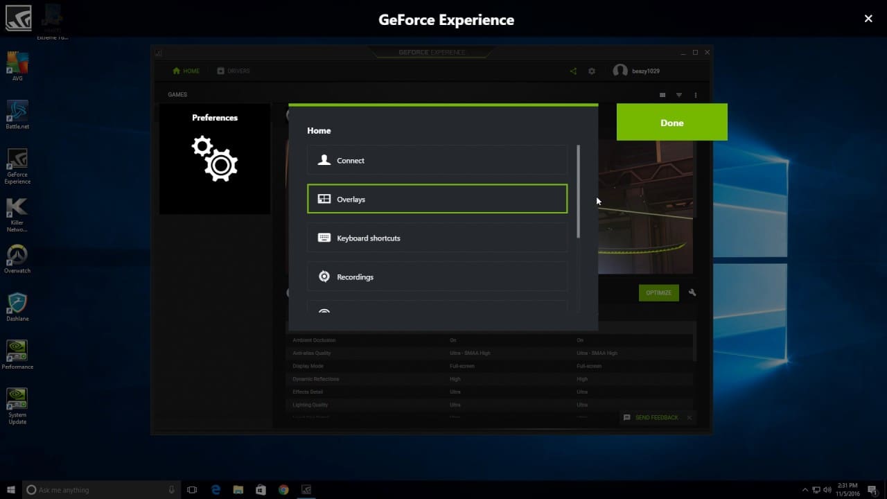Choose the Recordings option
Screen dimensions: 887x499
[437, 277]
